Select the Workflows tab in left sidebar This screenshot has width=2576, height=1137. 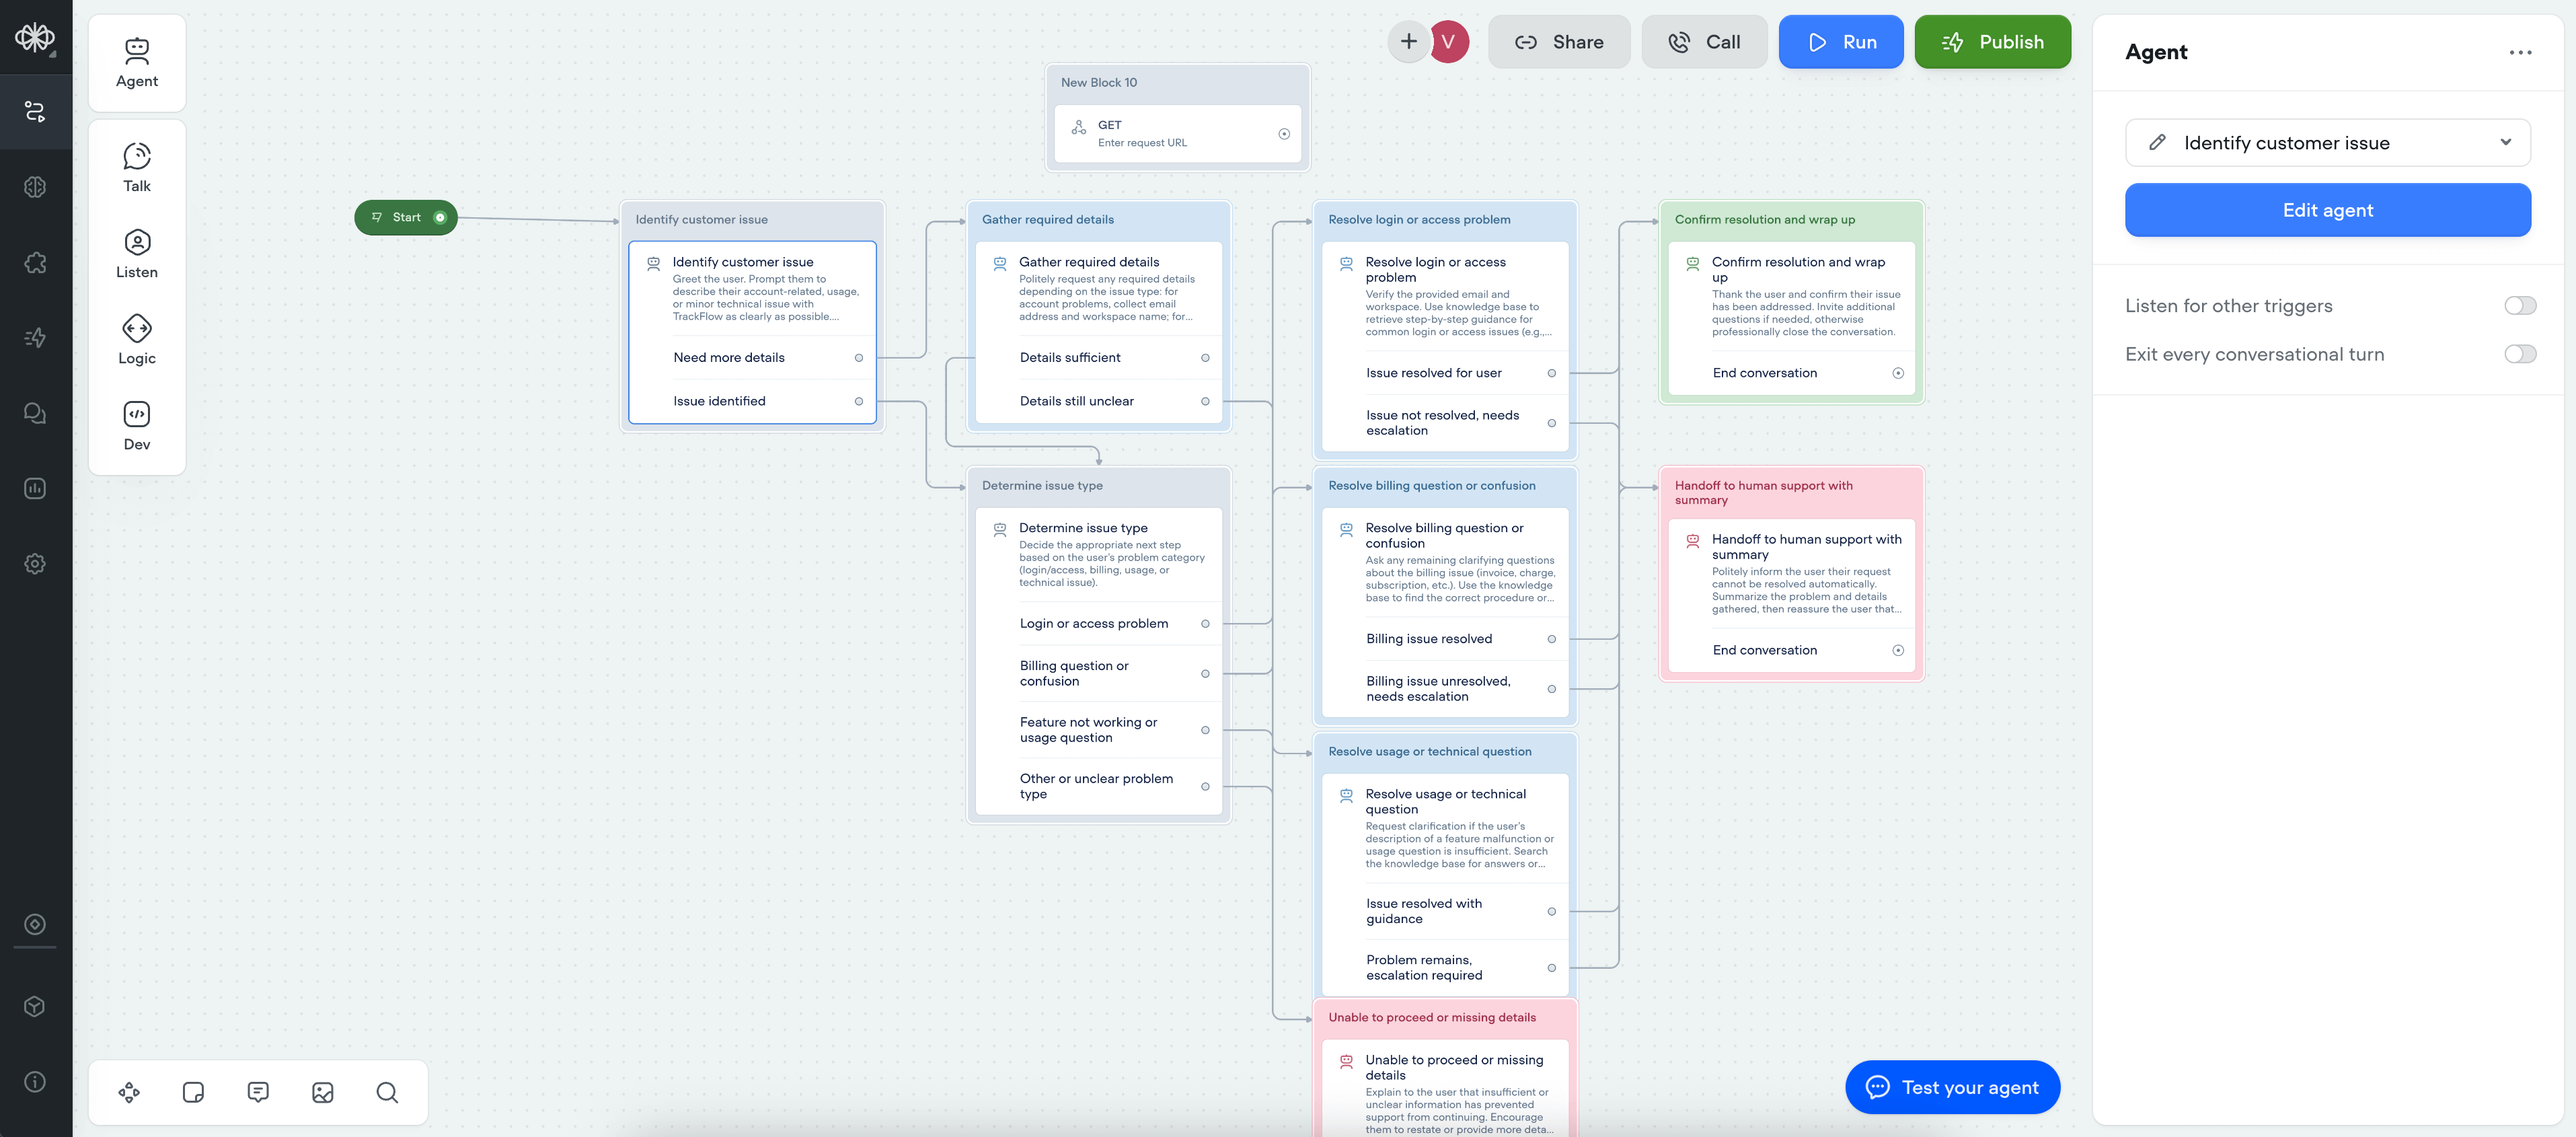[35, 111]
